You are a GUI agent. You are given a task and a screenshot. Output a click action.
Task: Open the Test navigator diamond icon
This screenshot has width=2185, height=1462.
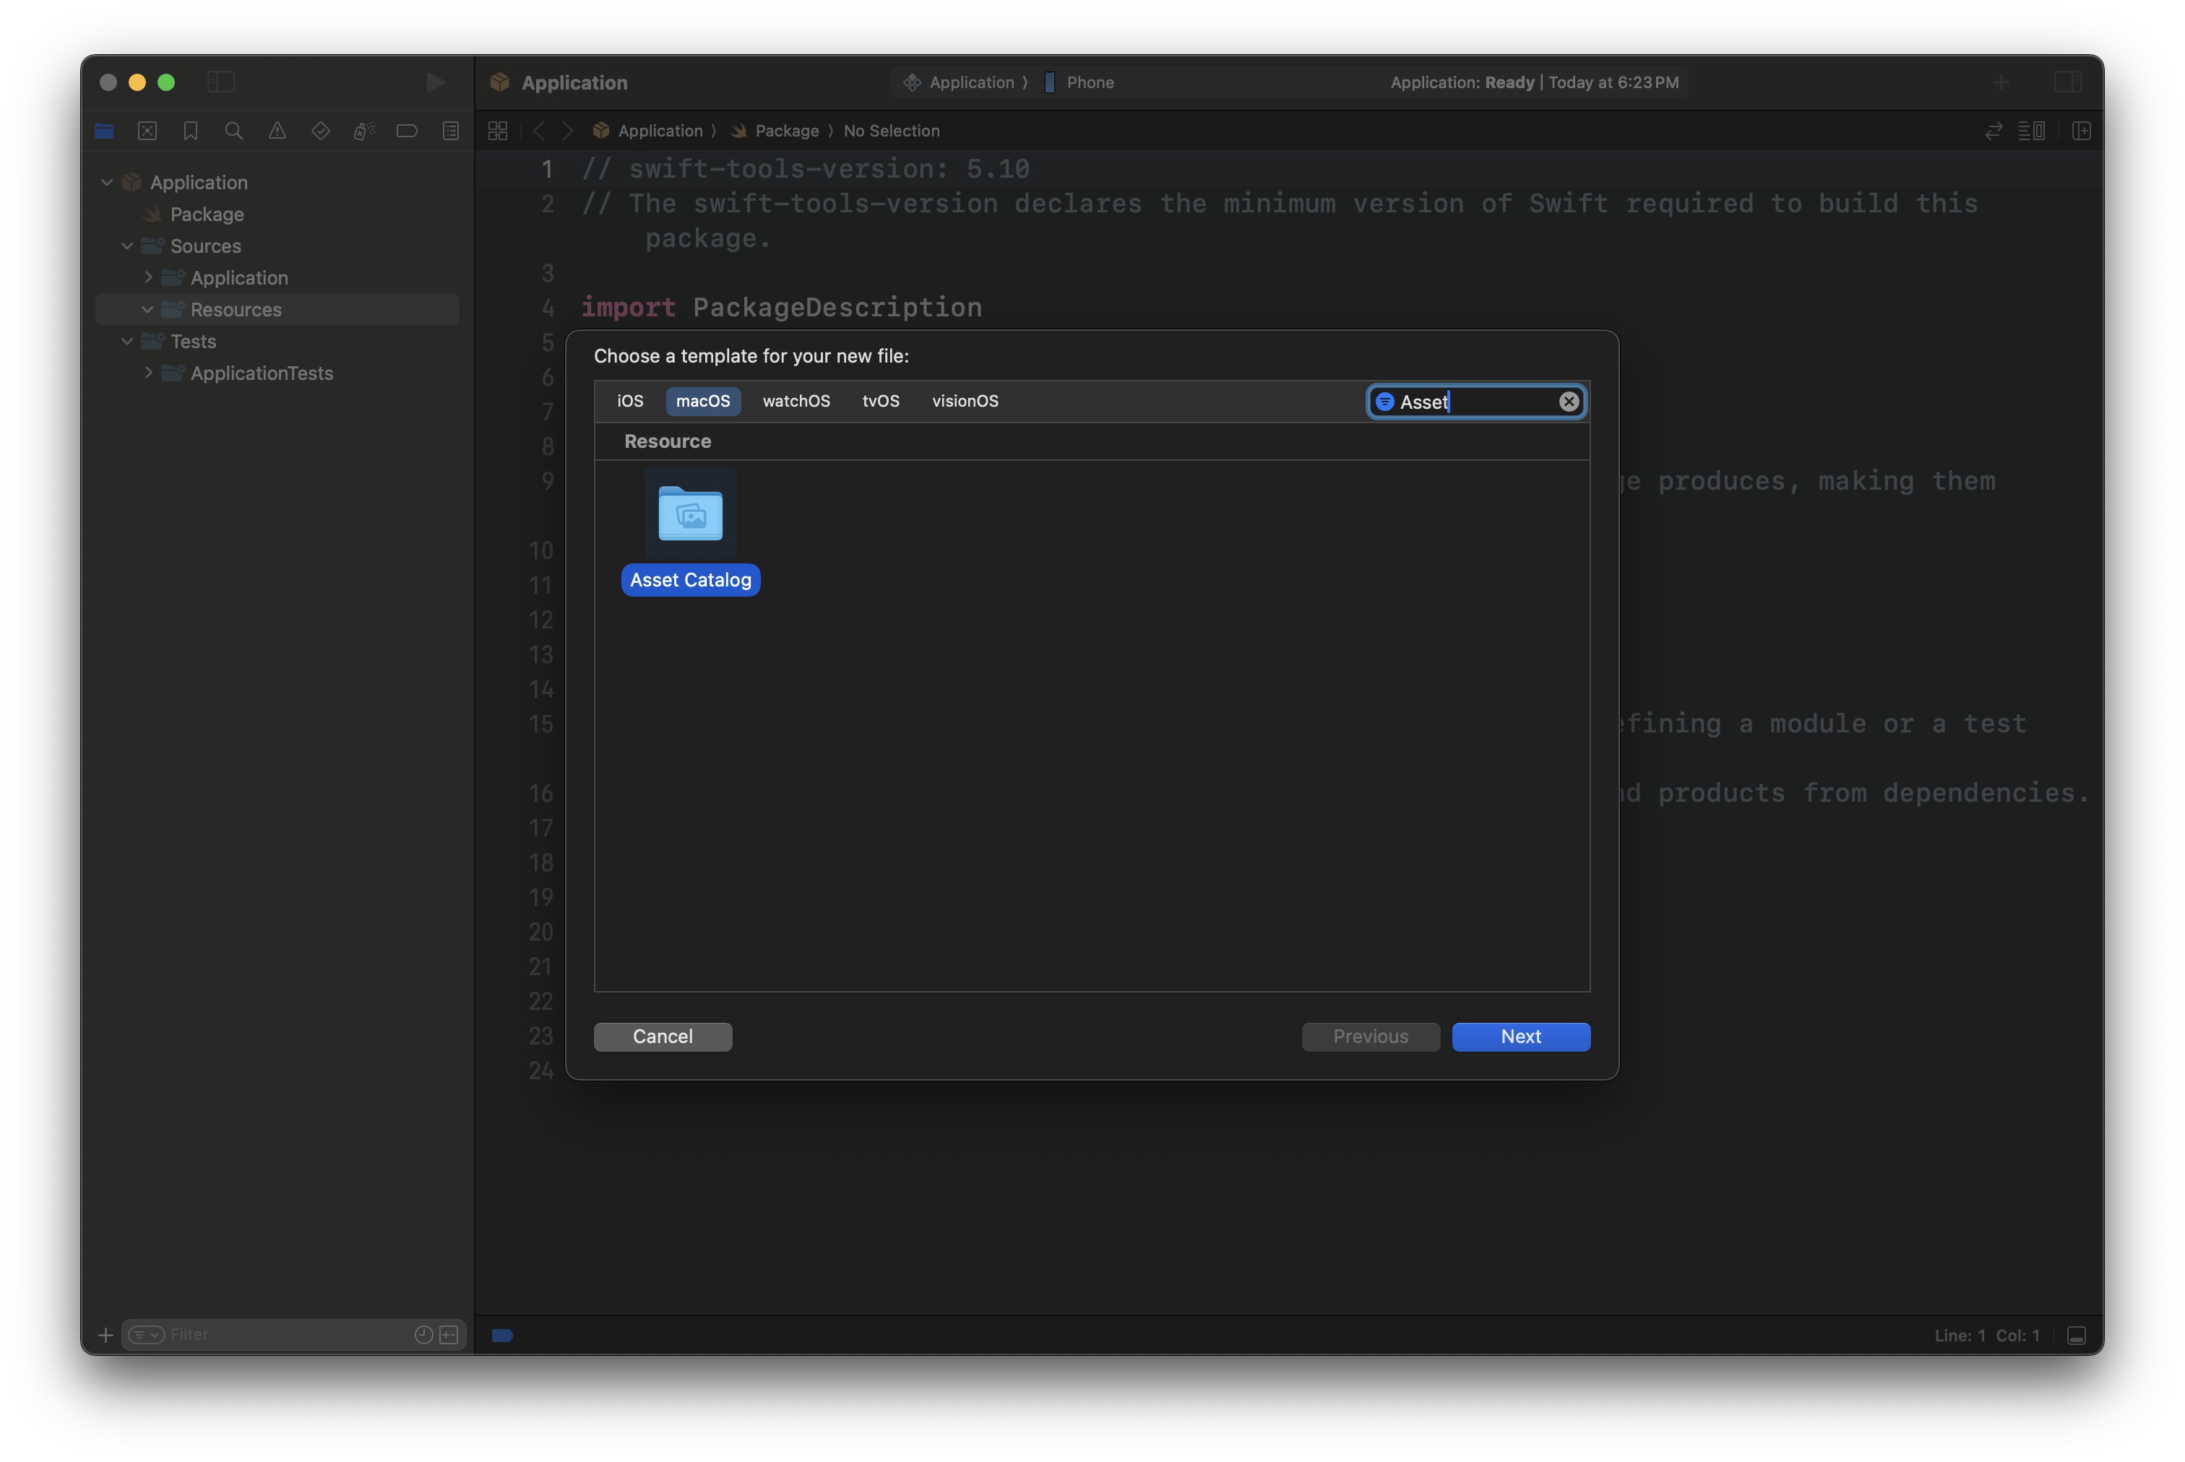[321, 131]
